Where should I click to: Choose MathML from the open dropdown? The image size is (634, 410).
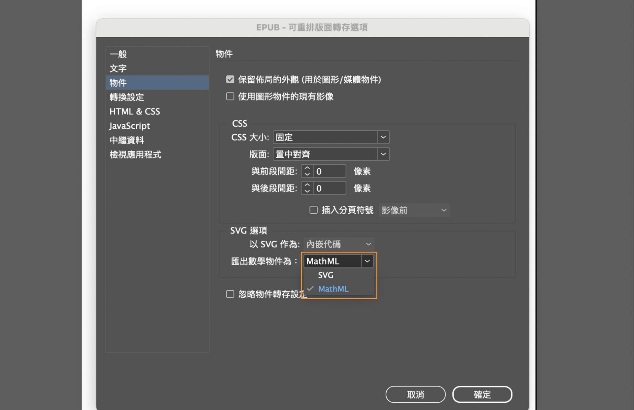[x=333, y=288]
